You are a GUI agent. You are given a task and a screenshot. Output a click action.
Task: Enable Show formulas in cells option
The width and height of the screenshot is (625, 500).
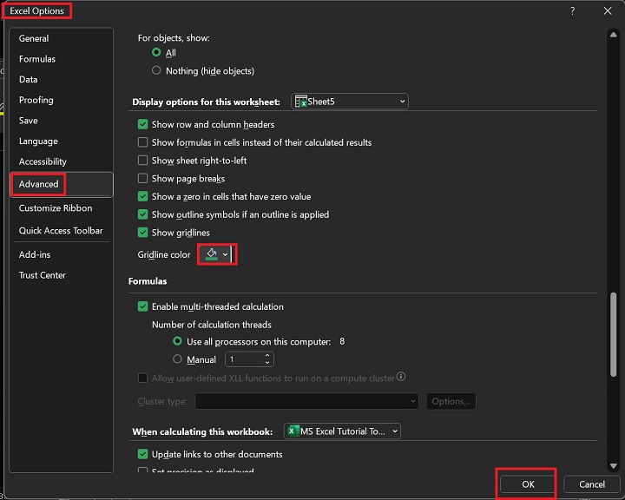143,142
